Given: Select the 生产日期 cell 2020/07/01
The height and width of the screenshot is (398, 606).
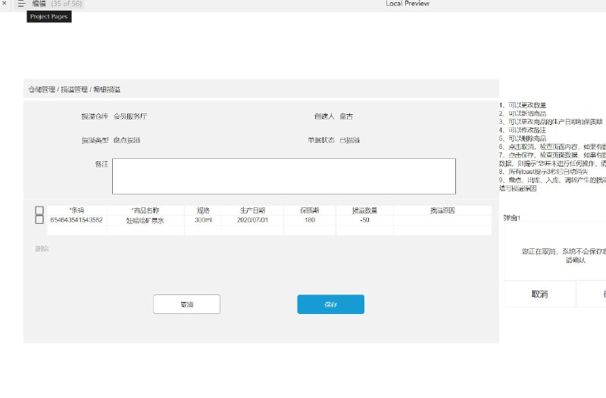Looking at the screenshot, I should 252,220.
